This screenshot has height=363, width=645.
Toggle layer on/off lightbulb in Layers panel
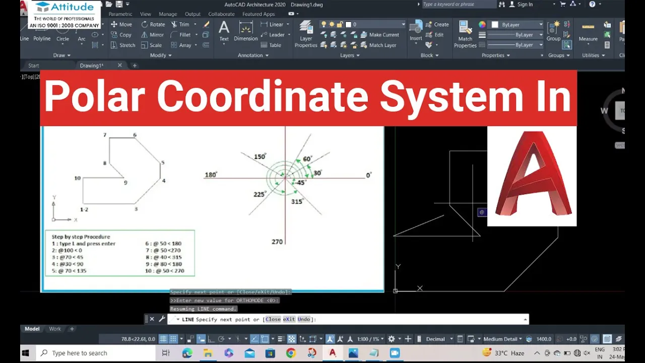click(324, 24)
